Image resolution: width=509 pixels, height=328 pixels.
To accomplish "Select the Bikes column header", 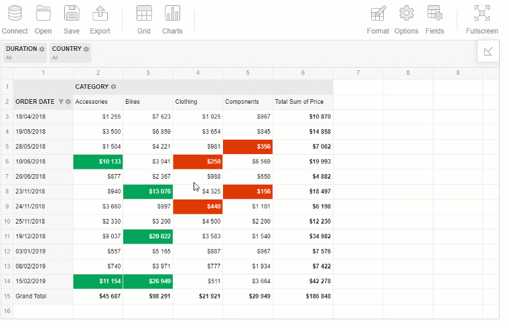I will pyautogui.click(x=148, y=102).
